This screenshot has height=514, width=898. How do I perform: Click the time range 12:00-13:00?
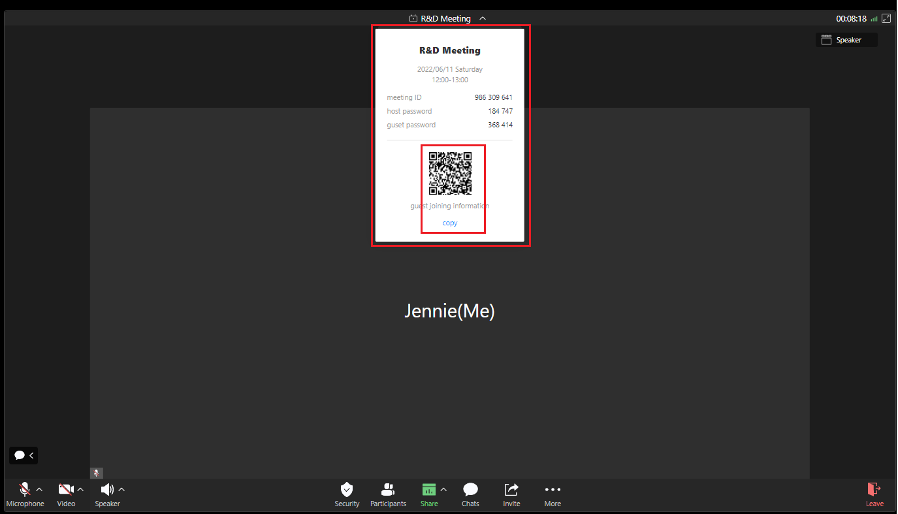click(450, 80)
